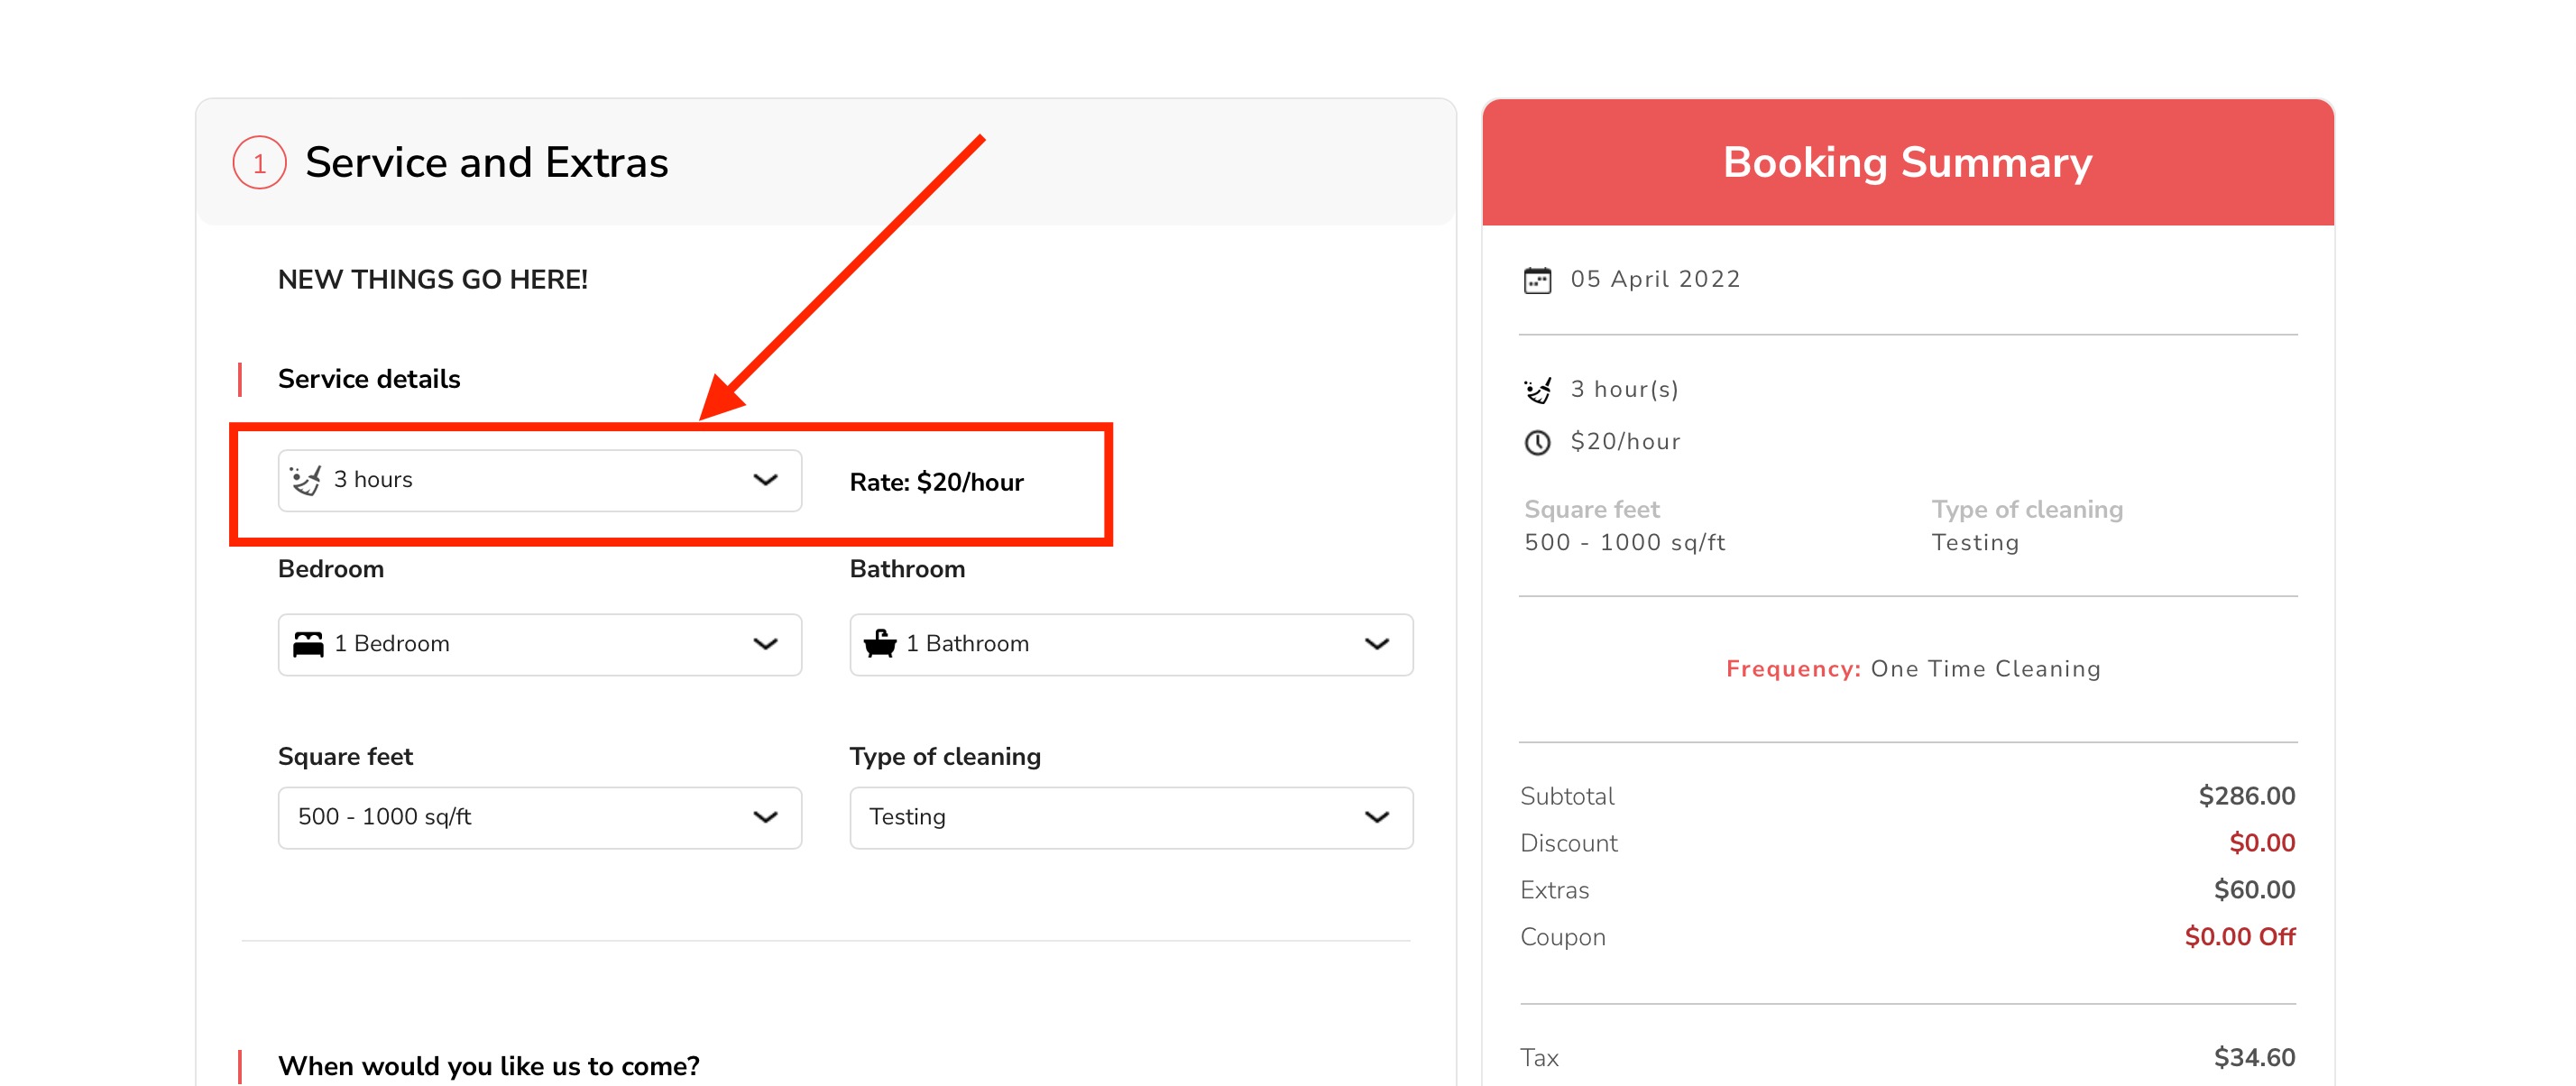The image size is (2576, 1086).
Task: Click the Frequency: One Time Cleaning text
Action: point(1913,668)
